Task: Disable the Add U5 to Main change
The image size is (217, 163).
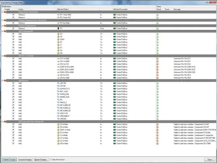Action: (13, 143)
